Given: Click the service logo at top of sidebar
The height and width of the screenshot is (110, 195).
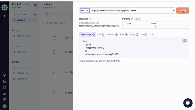Looking at the screenshot, I should click(5, 7).
